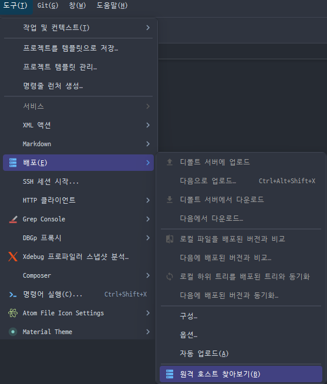Viewport: 327px width, 384px height.
Task: Select 프로젝트 템플릿 관리…
Action: pyautogui.click(x=79, y=67)
